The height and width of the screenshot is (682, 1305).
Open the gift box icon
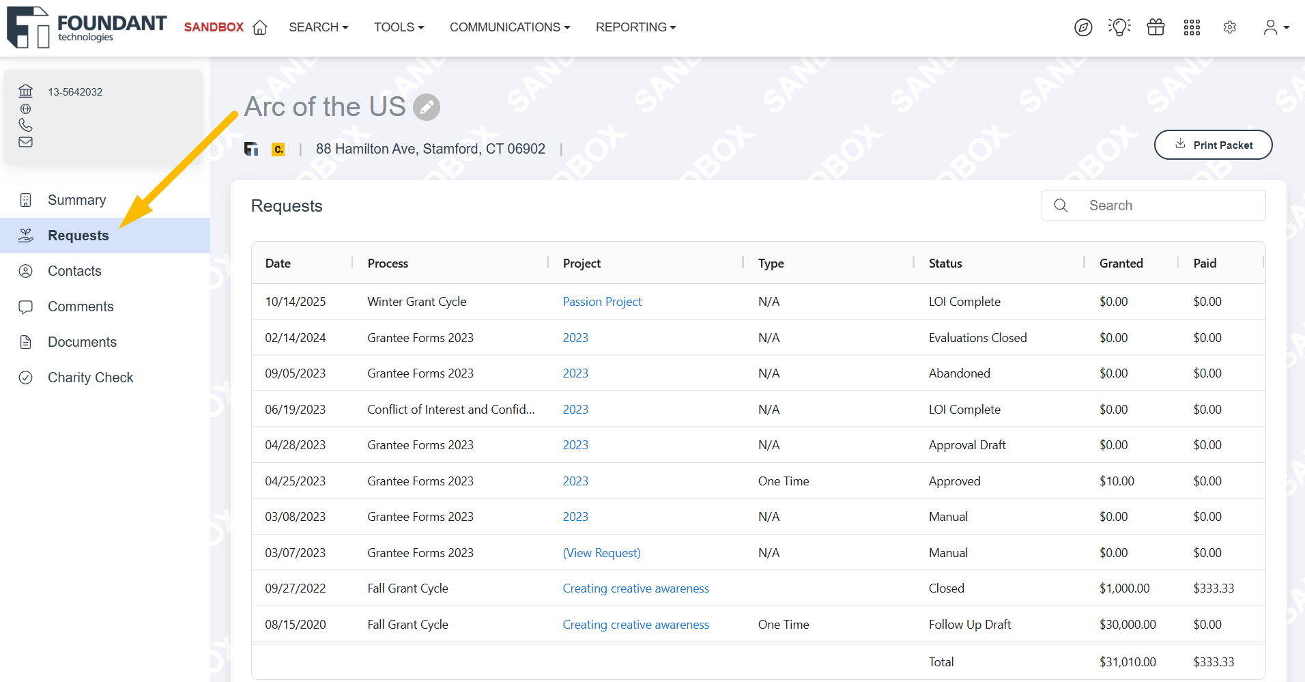pyautogui.click(x=1156, y=27)
